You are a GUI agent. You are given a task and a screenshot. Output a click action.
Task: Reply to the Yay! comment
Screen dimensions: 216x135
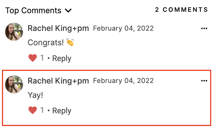[62, 111]
